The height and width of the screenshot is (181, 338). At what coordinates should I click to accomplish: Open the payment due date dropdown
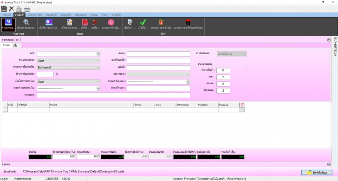(x=98, y=88)
